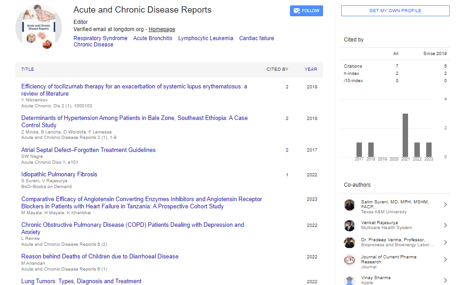Open the Idiopathic Pulmonary Fibrosis article
Viewport: 461px width, 285px height.
click(x=59, y=175)
